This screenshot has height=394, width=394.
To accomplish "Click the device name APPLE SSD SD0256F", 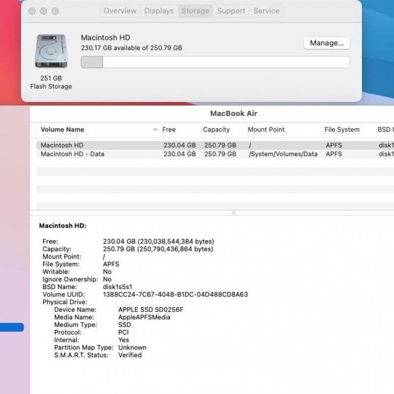I will [151, 310].
